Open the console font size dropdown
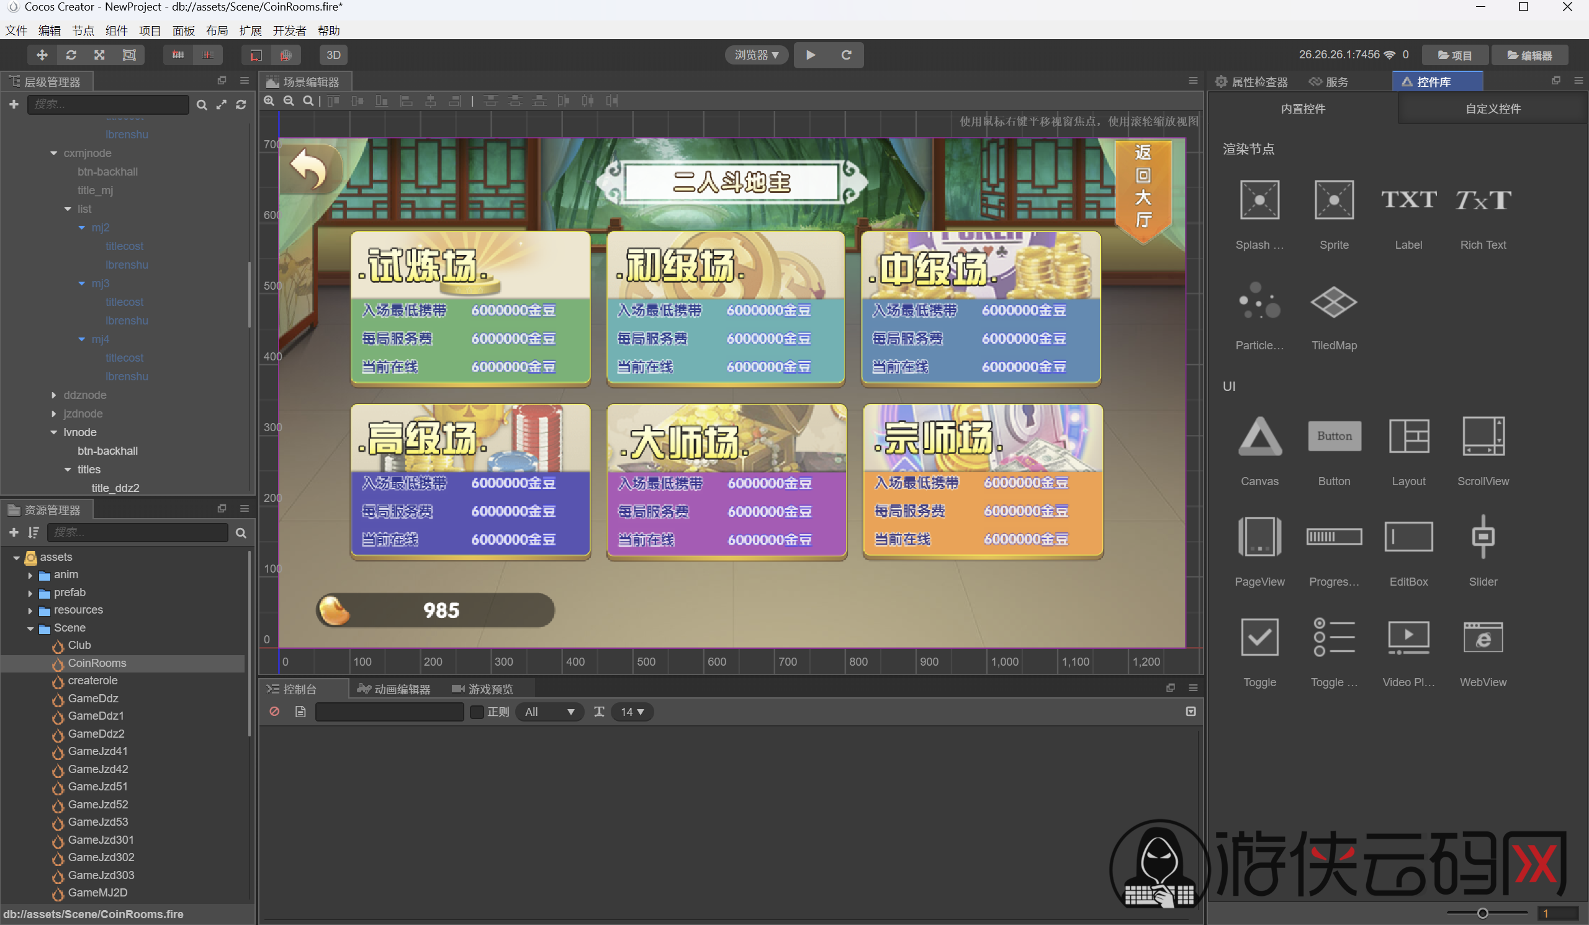Screen dimensions: 1589x925 [x=632, y=712]
